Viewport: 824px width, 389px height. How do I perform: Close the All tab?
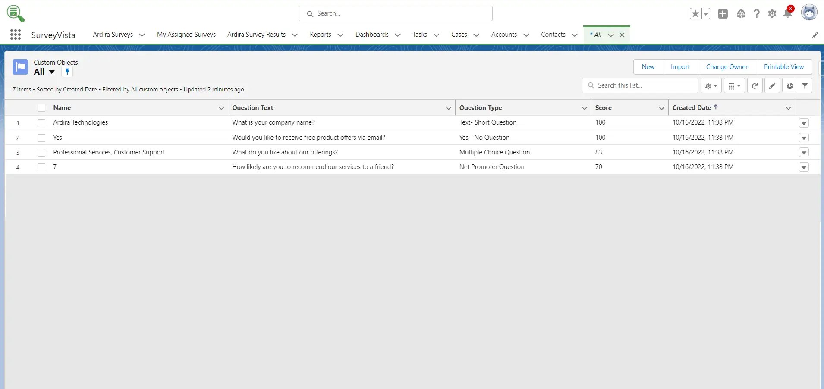pos(622,35)
